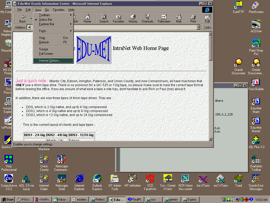Screen dimensions: 270x203
Task: Open the Favorites menu in the menu bar
Action: pyautogui.click(x=59, y=10)
